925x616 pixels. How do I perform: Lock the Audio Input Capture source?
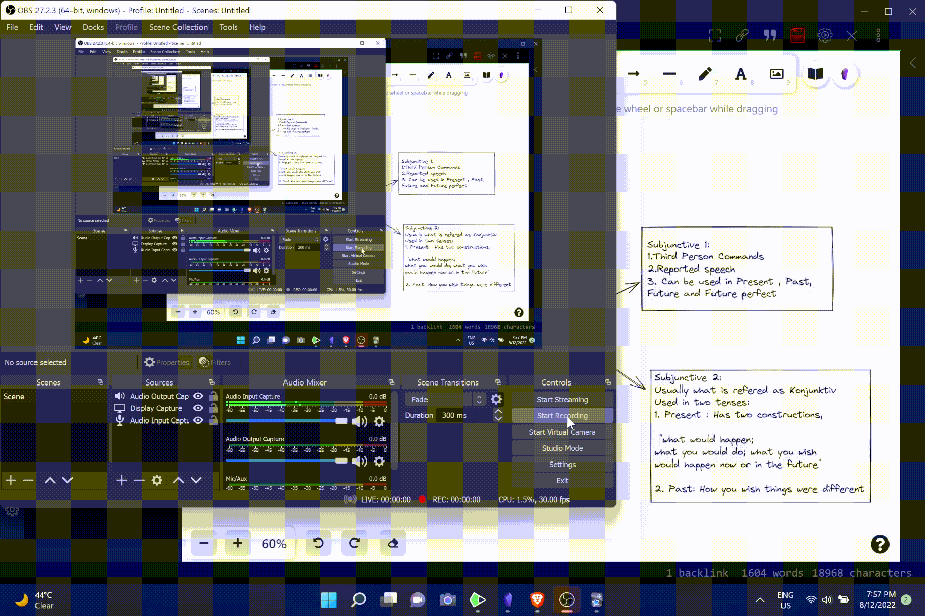(x=214, y=420)
